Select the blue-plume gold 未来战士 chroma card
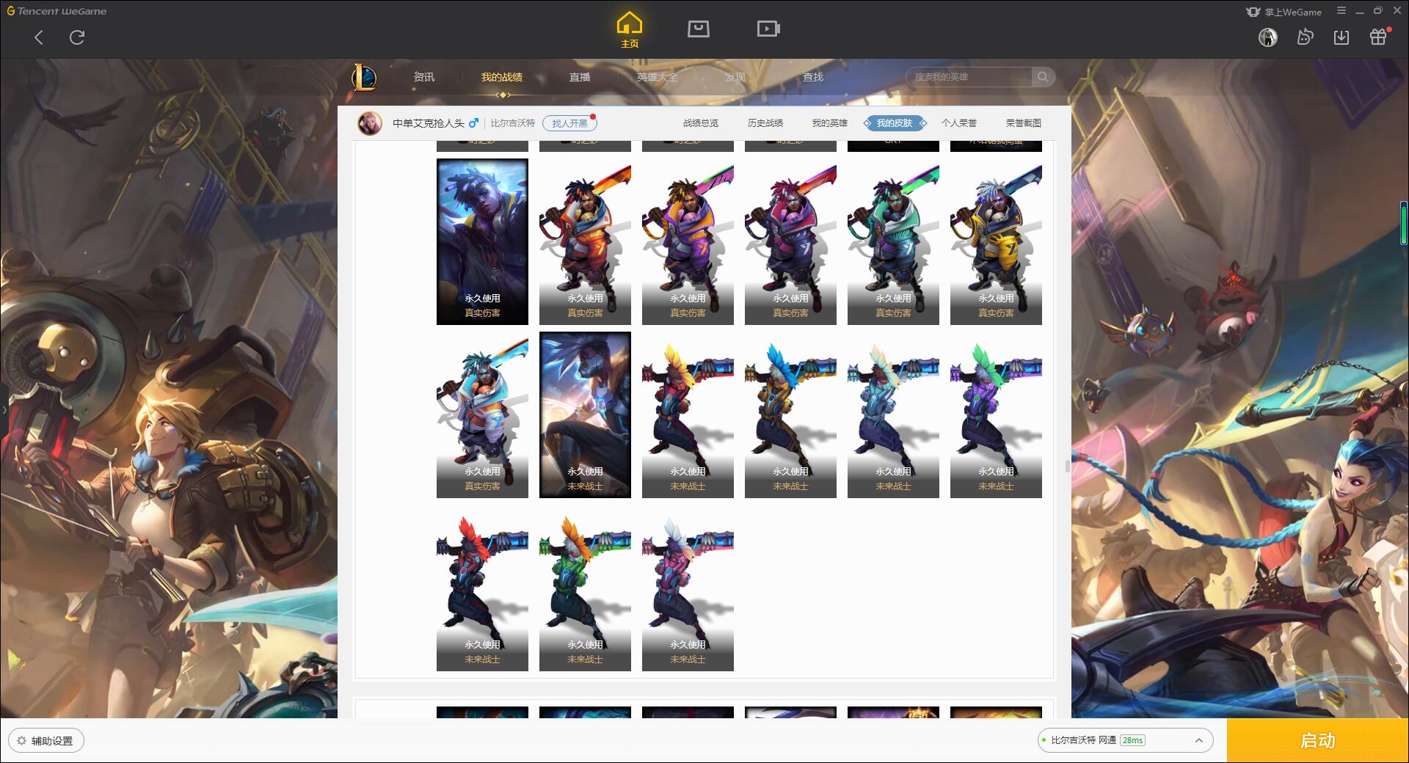The width and height of the screenshot is (1409, 763). pos(790,415)
